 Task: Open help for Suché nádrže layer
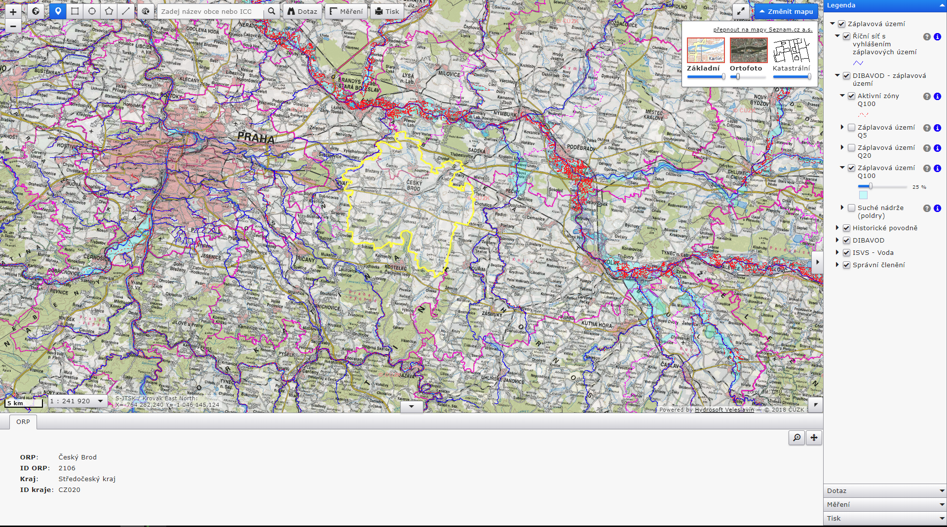[927, 208]
